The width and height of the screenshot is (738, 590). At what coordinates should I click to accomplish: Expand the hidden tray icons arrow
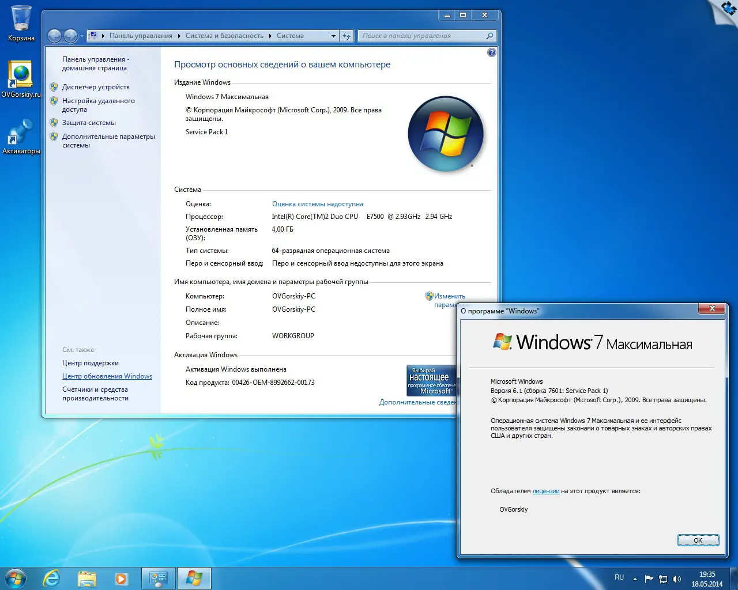pos(636,579)
